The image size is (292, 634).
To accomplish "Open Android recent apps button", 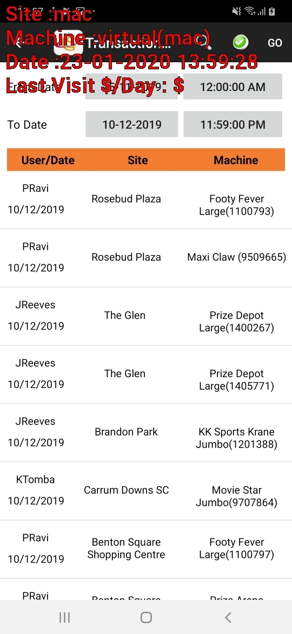I will coord(64,617).
